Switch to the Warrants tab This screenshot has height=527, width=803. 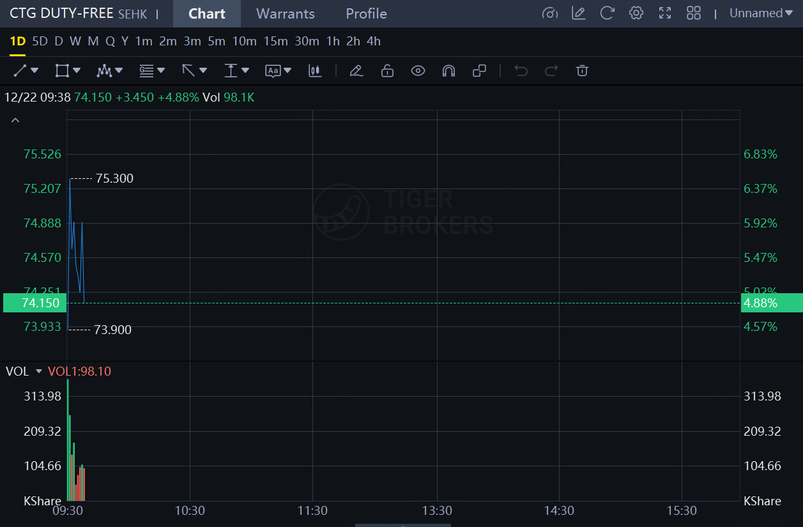click(285, 13)
